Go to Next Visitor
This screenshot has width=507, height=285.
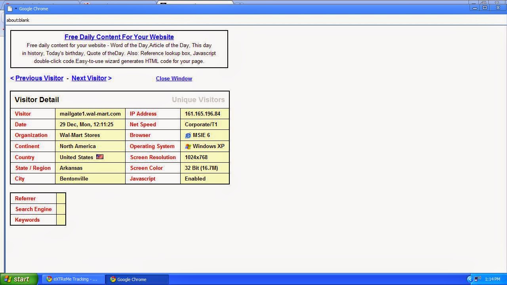pos(89,78)
